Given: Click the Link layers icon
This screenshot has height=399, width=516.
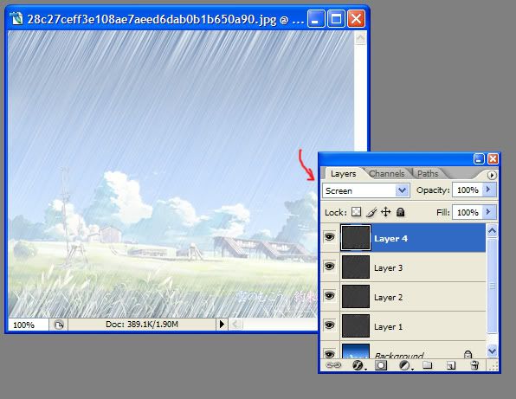Looking at the screenshot, I should (x=333, y=365).
